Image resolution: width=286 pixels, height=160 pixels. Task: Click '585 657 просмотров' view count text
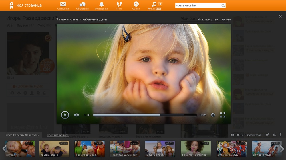click(248, 135)
